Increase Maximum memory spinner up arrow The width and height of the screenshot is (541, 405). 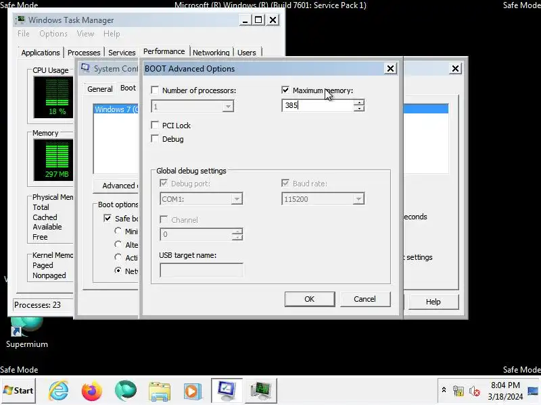(x=359, y=103)
